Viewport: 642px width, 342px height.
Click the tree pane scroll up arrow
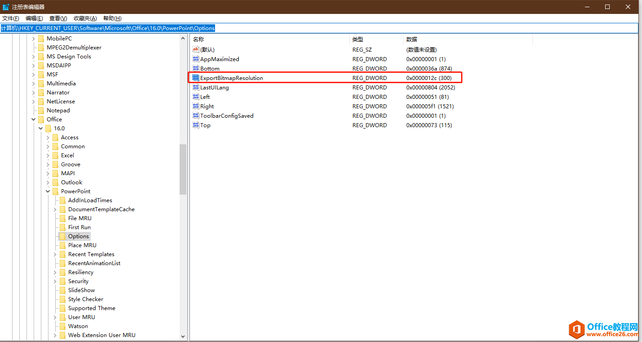click(183, 38)
